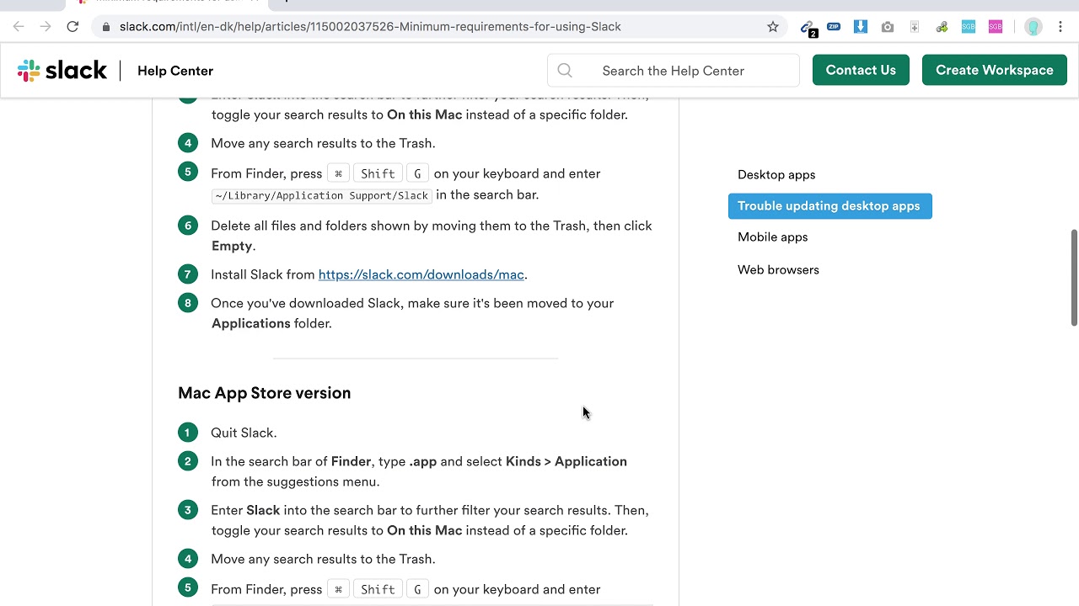Focus the Search the Help Center field
This screenshot has height=606, width=1079.
point(674,71)
